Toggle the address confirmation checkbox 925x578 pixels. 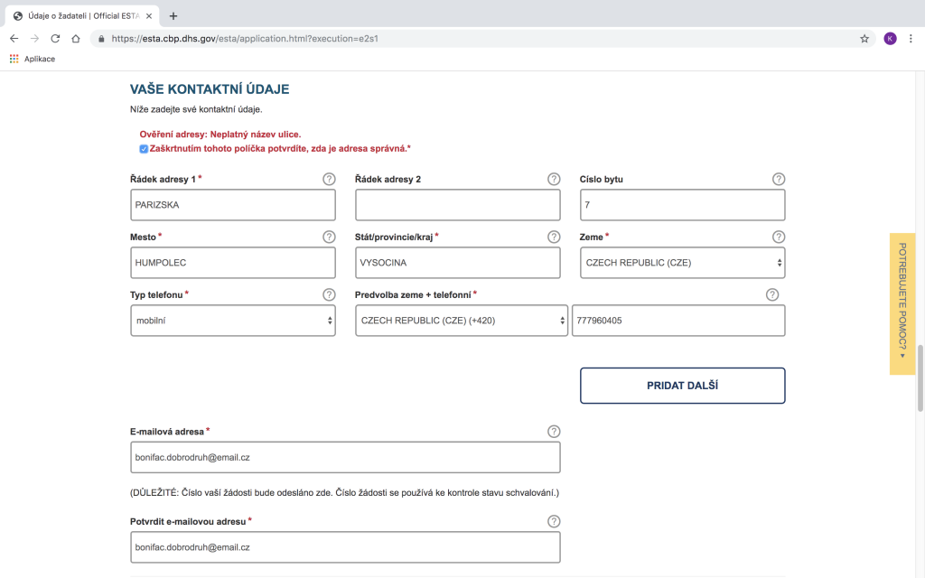point(144,149)
